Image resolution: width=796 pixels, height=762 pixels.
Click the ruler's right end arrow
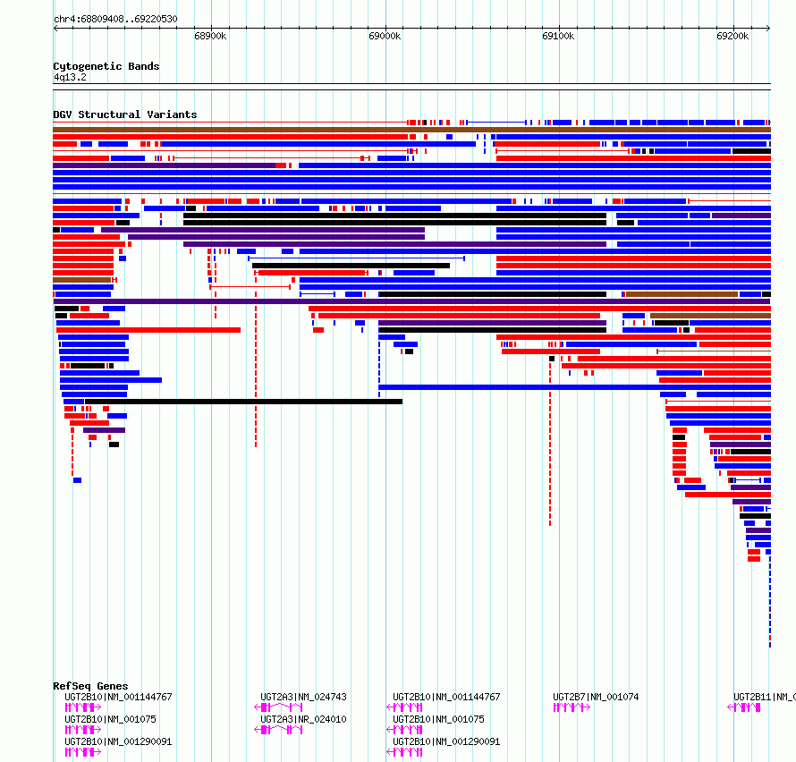click(x=768, y=29)
